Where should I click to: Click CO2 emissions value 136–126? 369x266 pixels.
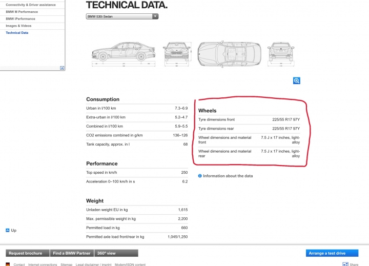180,135
